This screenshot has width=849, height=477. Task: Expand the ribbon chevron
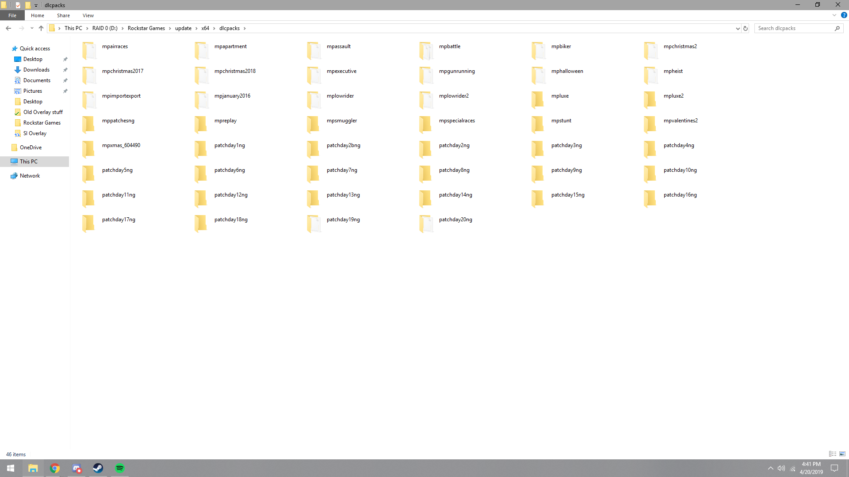(x=834, y=15)
